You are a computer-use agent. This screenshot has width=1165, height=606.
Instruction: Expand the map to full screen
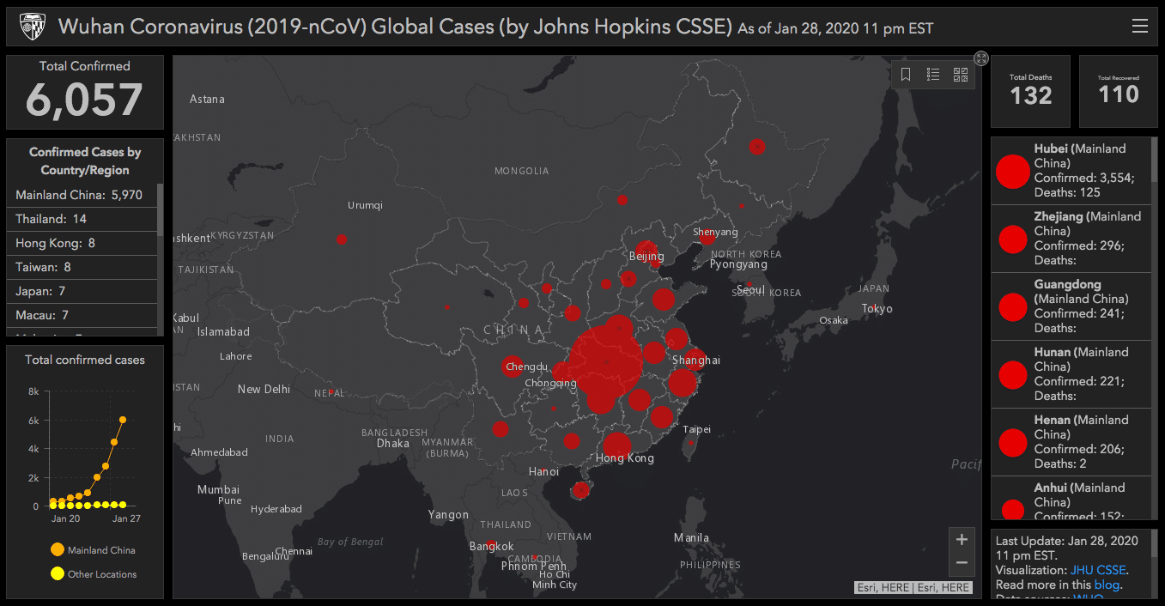tap(981, 58)
